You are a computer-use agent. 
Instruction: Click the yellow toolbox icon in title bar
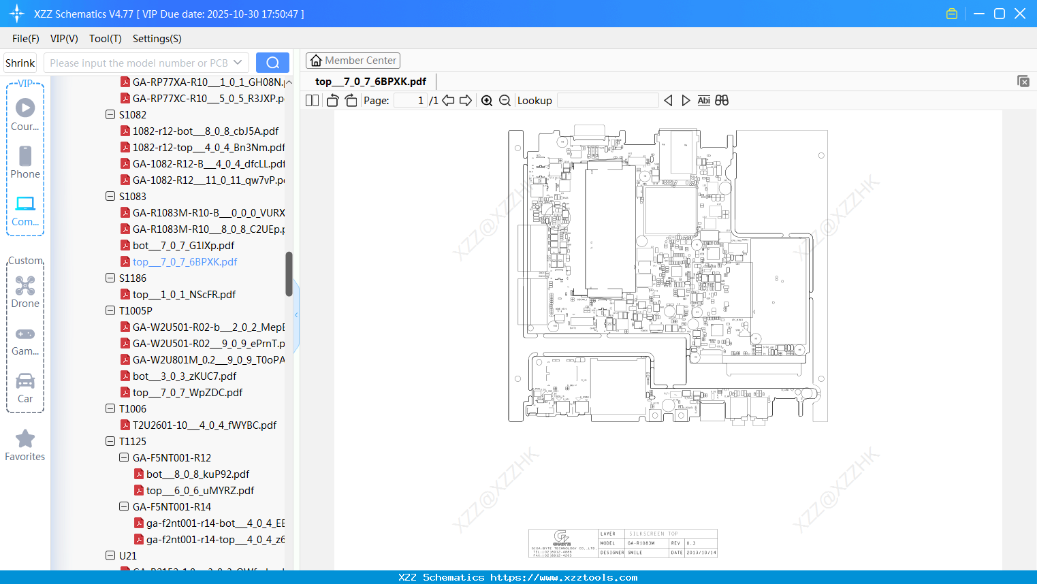[952, 14]
